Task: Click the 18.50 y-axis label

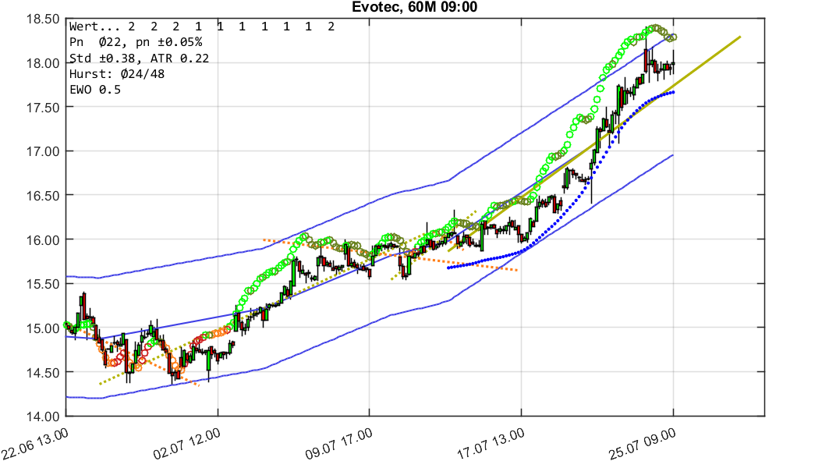Action: (43, 19)
